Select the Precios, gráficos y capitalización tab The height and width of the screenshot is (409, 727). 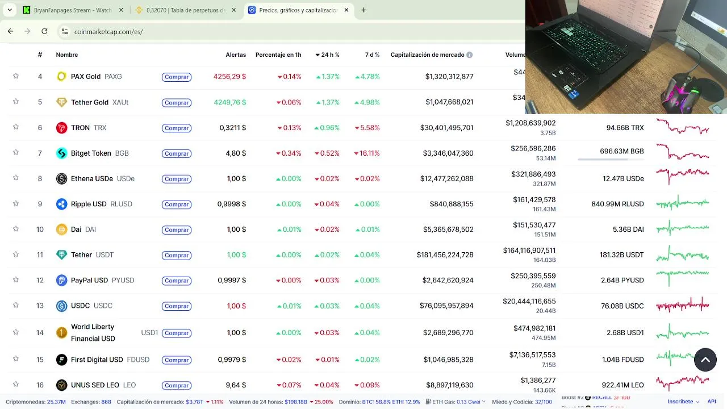click(299, 10)
